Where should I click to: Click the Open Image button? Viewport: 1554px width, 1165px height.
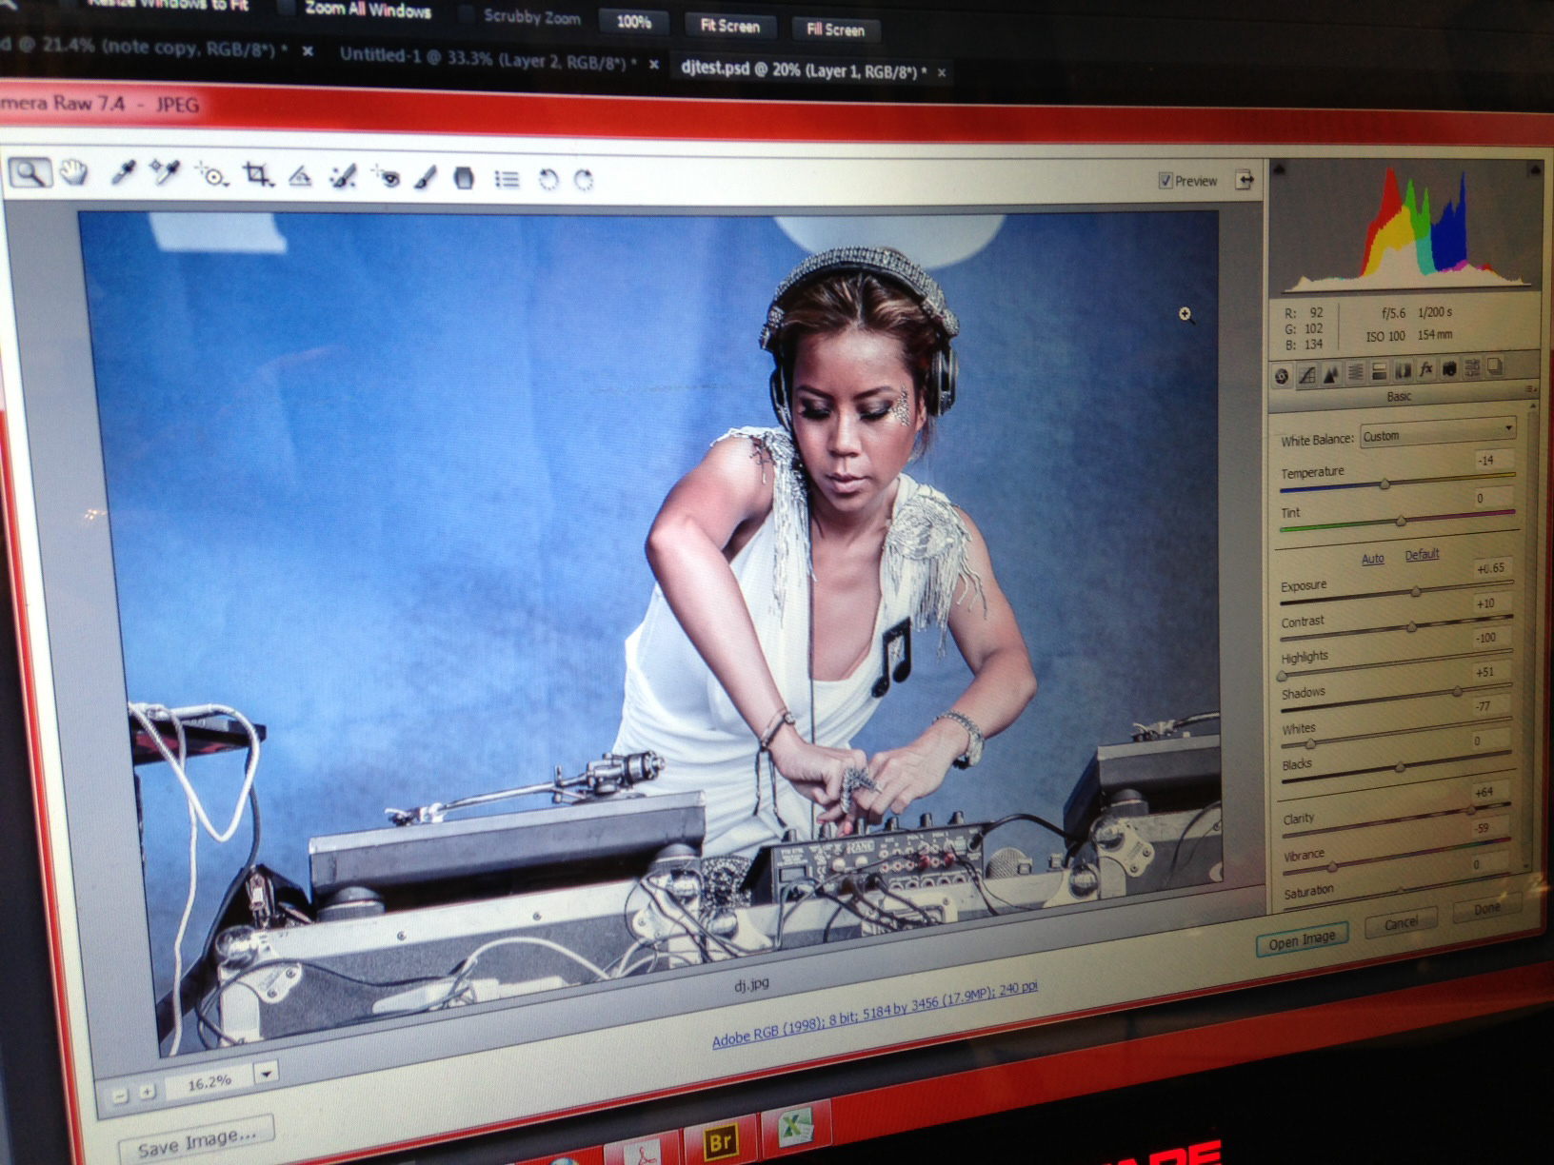point(1302,940)
